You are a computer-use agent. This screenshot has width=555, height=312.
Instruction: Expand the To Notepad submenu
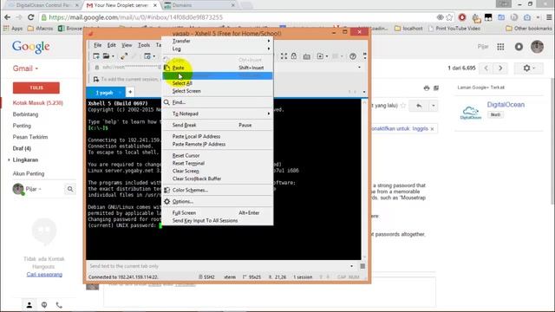tap(218, 114)
